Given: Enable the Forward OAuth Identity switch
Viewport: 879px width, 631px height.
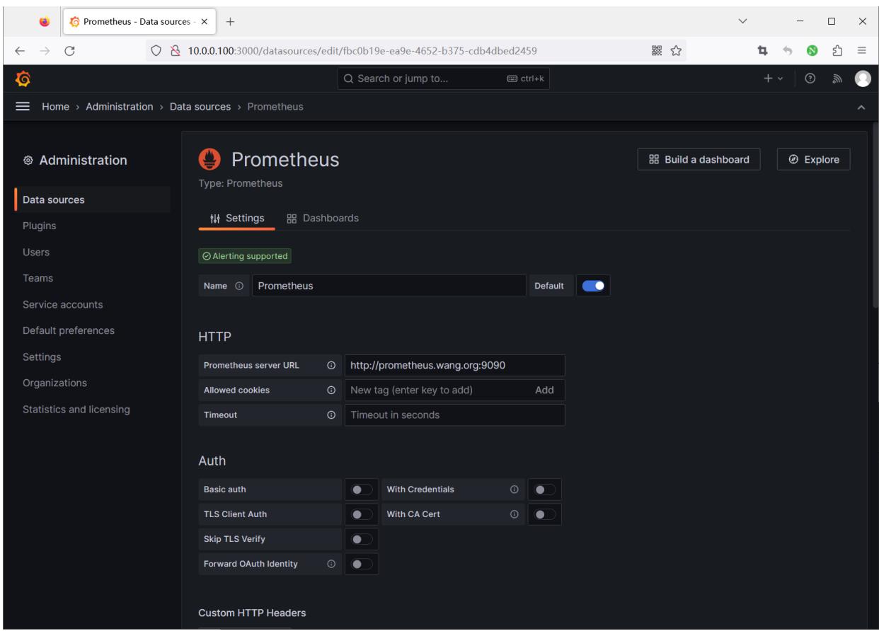Looking at the screenshot, I should point(361,564).
